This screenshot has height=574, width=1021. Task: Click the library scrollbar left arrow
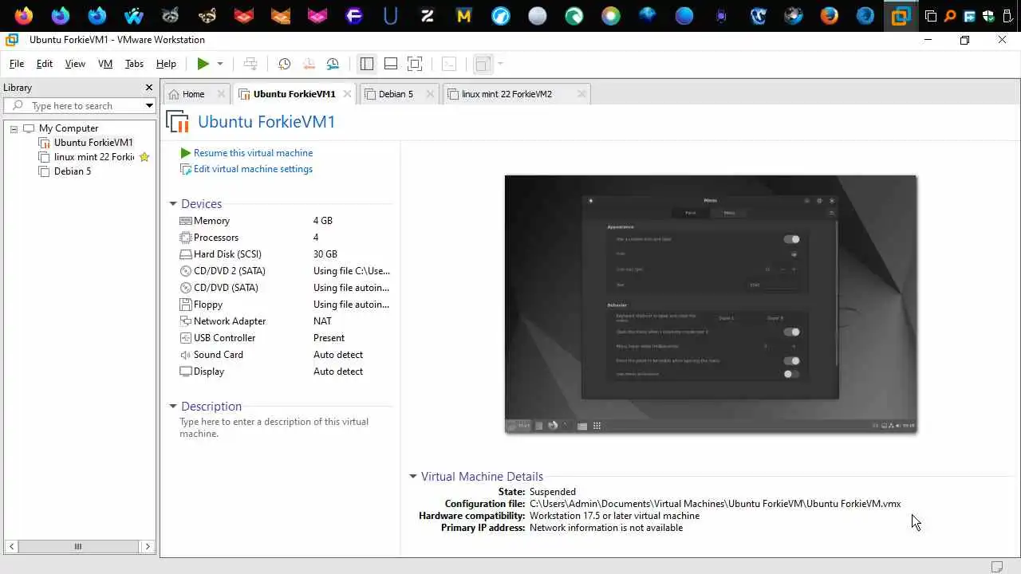coord(11,546)
